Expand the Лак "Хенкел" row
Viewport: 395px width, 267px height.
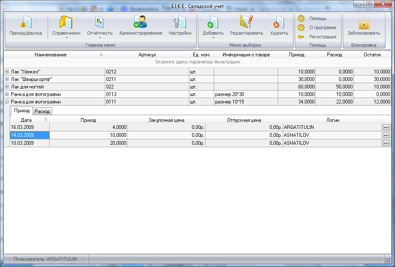tap(7, 72)
